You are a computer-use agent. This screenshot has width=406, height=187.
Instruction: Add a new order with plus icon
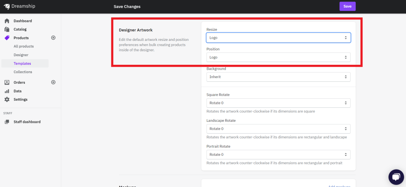[53, 83]
